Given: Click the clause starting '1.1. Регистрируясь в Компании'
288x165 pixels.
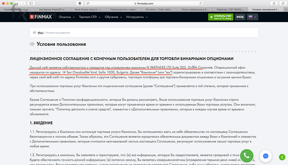Looking at the screenshot, I should 143,139.
